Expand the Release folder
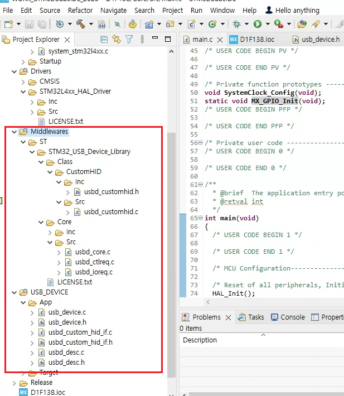The image size is (344, 396). click(14, 383)
